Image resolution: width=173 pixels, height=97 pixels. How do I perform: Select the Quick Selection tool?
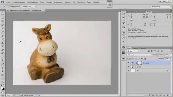coord(3,25)
